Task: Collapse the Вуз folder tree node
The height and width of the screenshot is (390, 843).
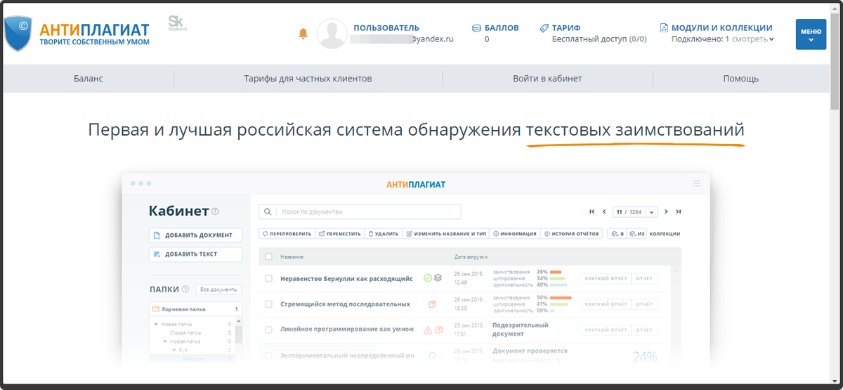Action: (174, 349)
